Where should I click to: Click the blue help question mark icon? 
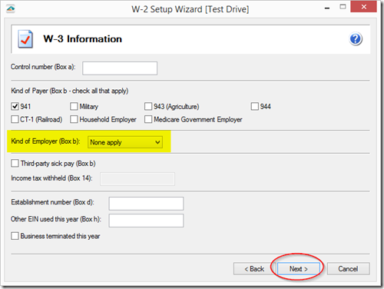click(x=356, y=39)
